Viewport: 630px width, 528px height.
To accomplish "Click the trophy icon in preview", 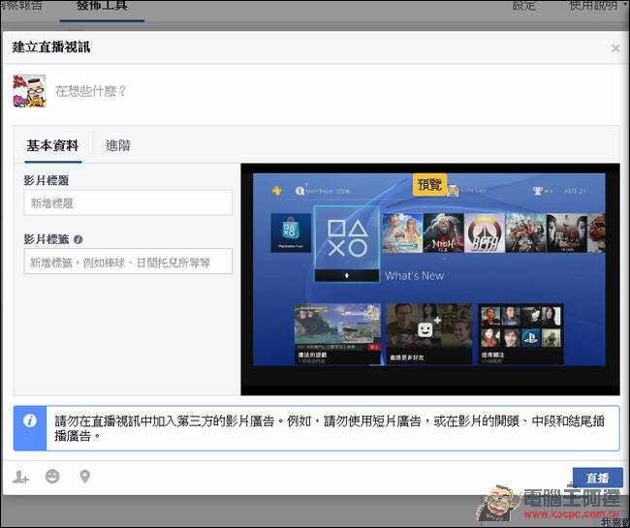I will click(538, 191).
